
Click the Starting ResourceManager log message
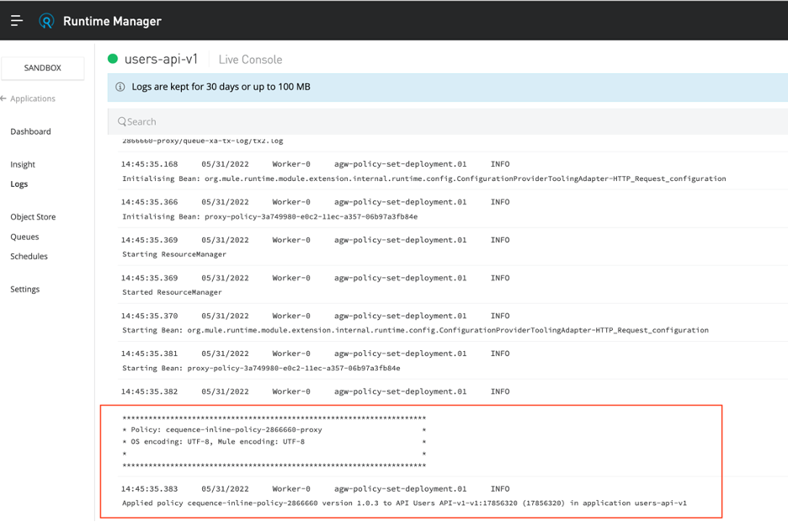click(x=174, y=254)
